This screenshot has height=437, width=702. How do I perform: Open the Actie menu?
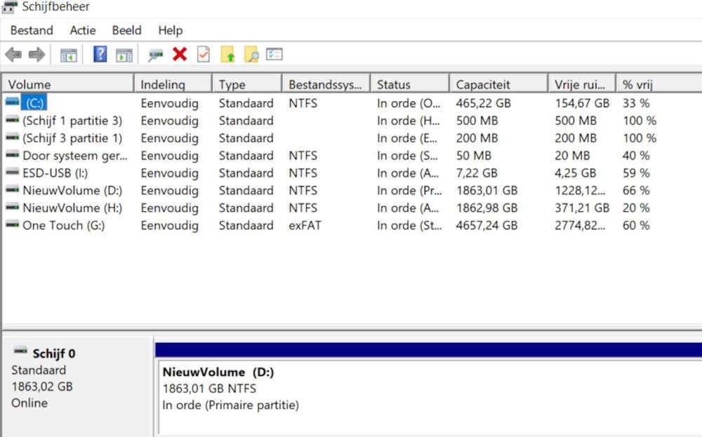click(83, 30)
